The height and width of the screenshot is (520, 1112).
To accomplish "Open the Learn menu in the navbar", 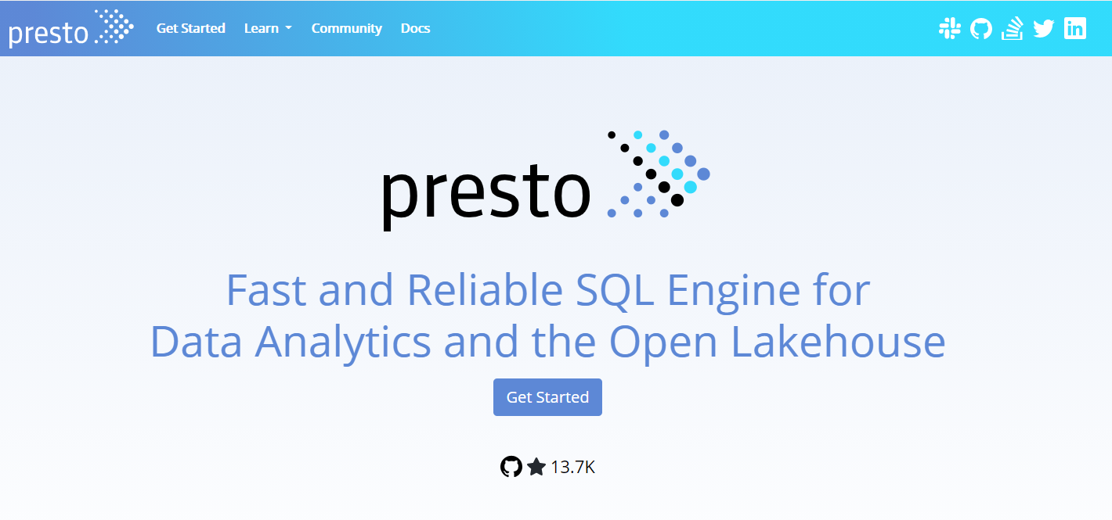I will (x=262, y=28).
